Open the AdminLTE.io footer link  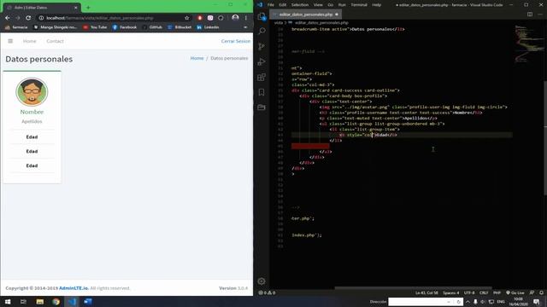74,288
